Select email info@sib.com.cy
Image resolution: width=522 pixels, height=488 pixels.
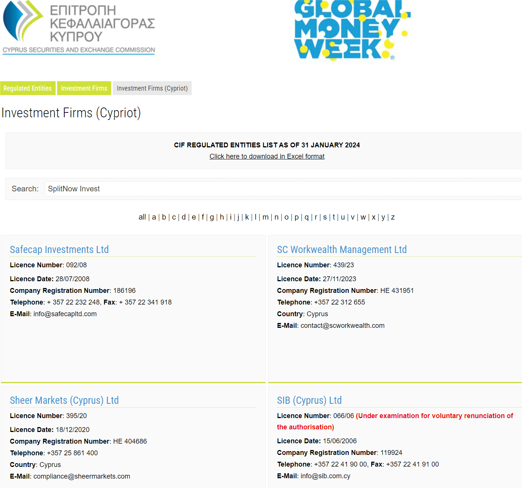[325, 476]
